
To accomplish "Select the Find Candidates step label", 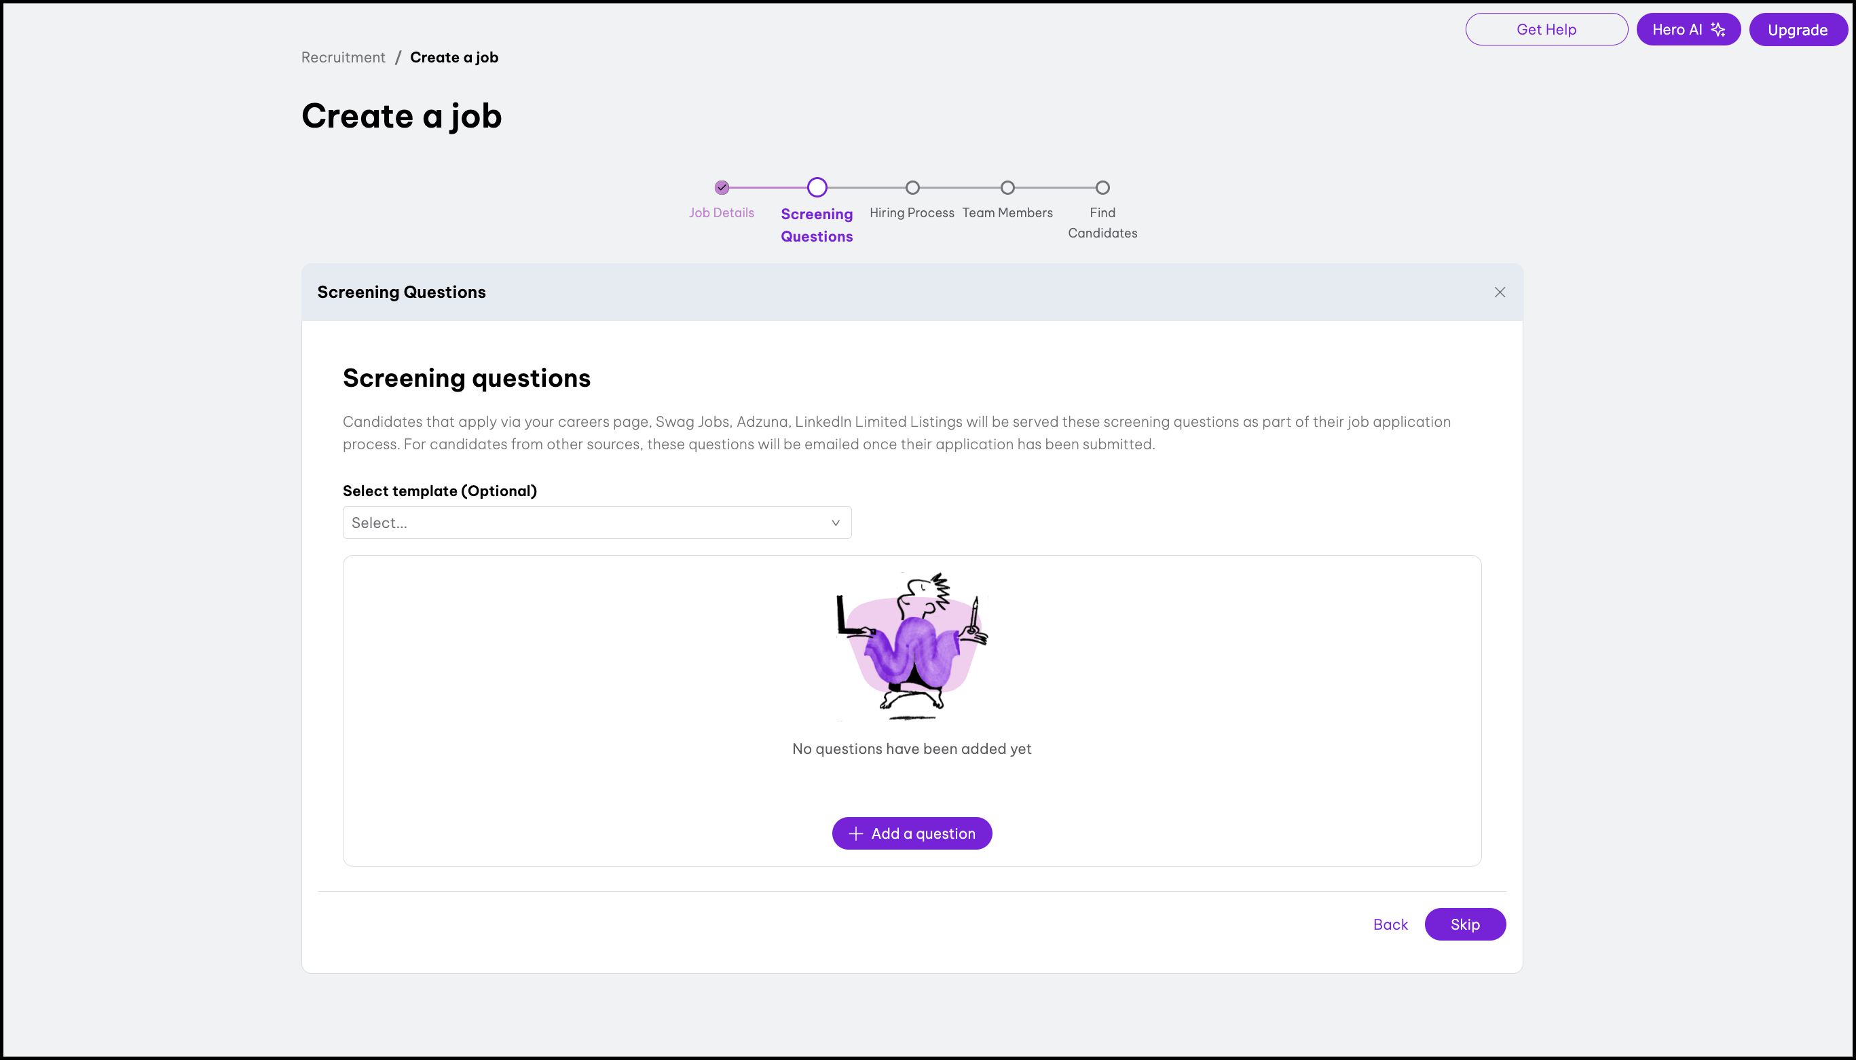I will tap(1102, 223).
